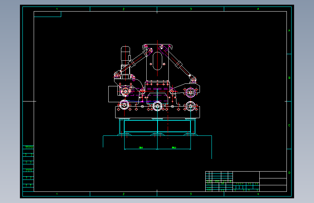Select the right green dimension text

point(174,147)
